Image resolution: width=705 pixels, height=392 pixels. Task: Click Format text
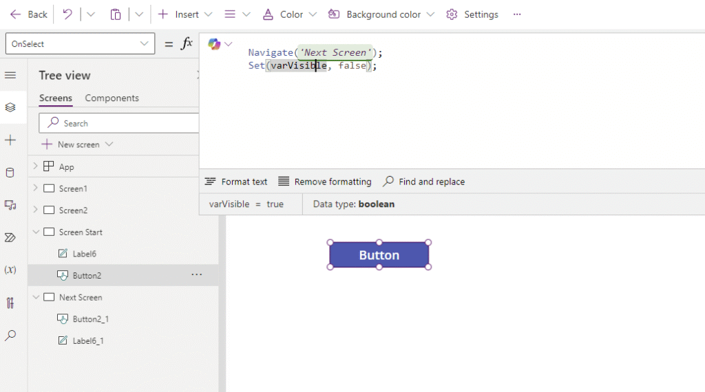click(236, 182)
